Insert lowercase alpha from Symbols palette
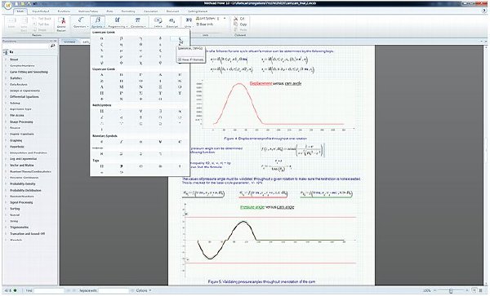The image size is (490, 296). (x=102, y=38)
